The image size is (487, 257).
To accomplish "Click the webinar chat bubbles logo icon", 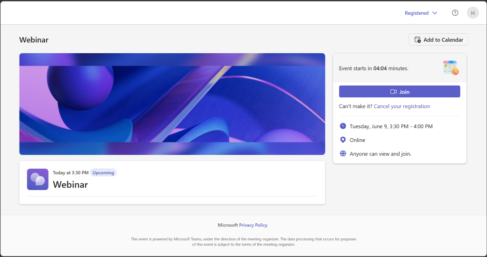I will (38, 180).
